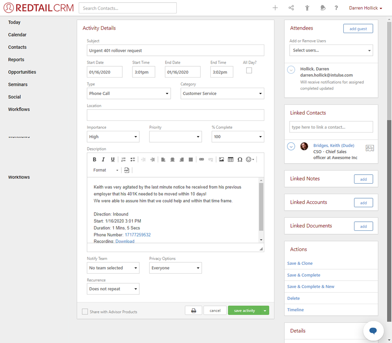Click the increase indent icon
This screenshot has width=392, height=343.
(153, 160)
